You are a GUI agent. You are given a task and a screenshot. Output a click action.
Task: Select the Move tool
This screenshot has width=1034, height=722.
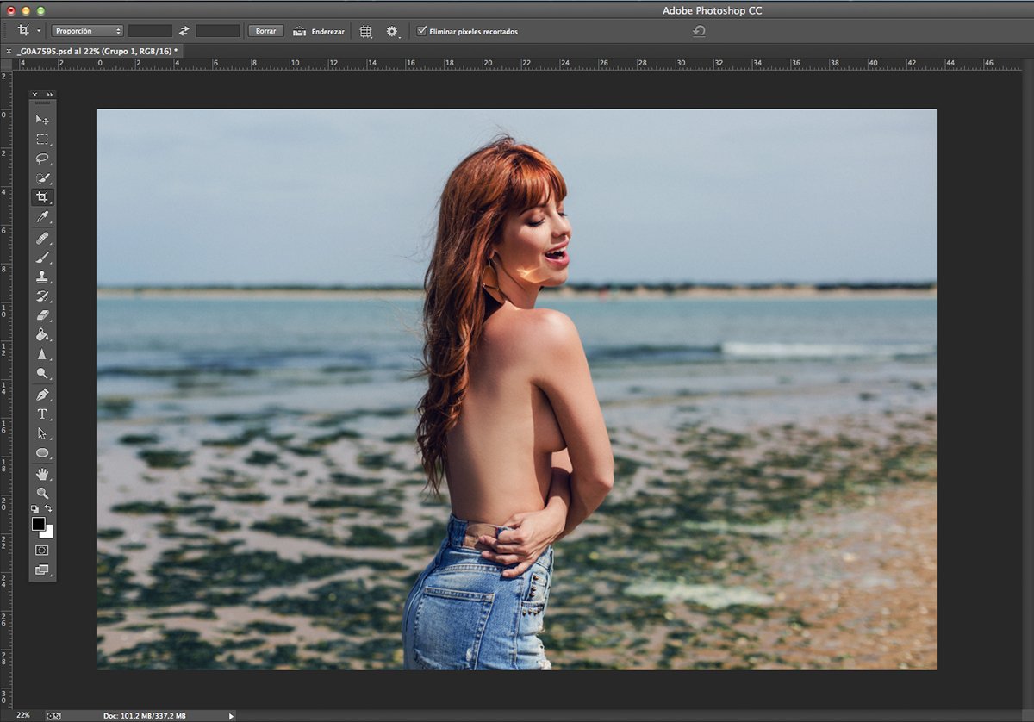[x=42, y=120]
